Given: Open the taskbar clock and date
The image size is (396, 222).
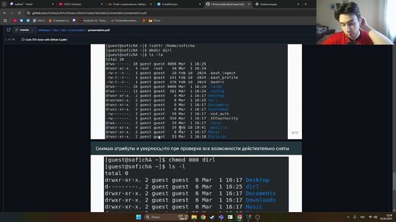Looking at the screenshot, I should click(386, 217).
